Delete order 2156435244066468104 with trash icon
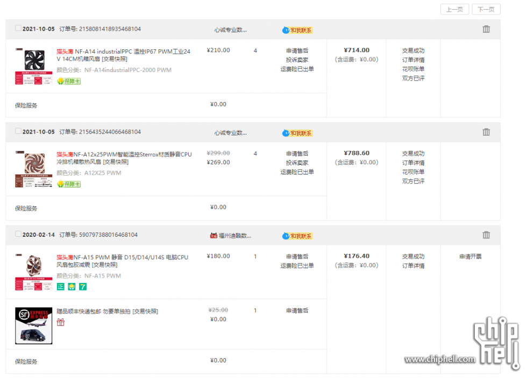The height and width of the screenshot is (378, 527). [486, 132]
